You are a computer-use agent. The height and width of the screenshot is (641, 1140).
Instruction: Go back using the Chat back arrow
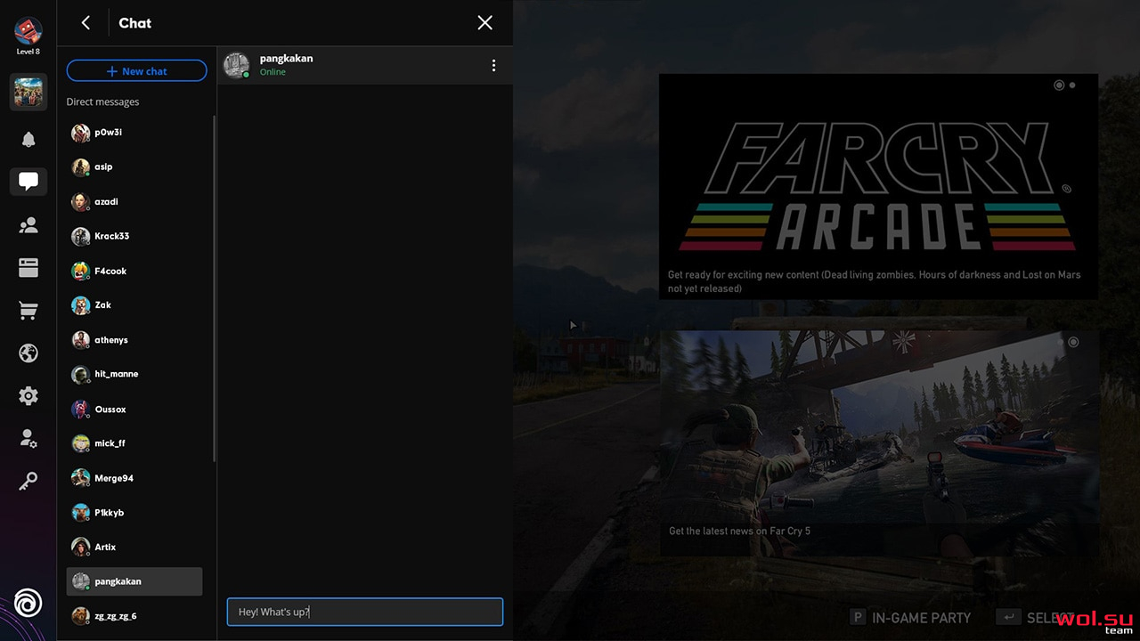85,23
